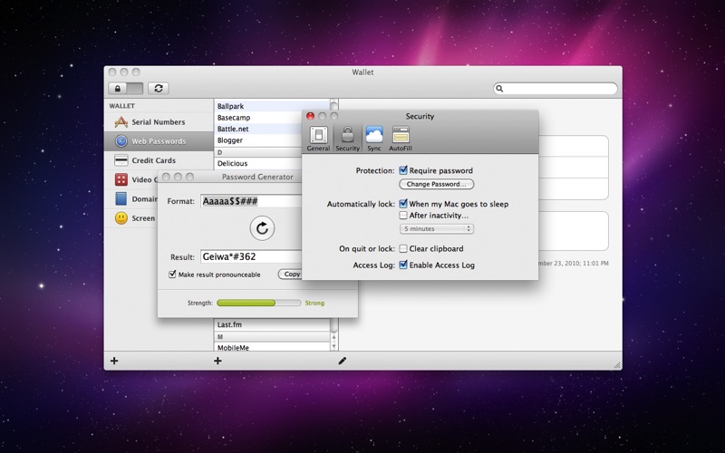Toggle Make result pronounceable option
The width and height of the screenshot is (725, 453).
173,274
